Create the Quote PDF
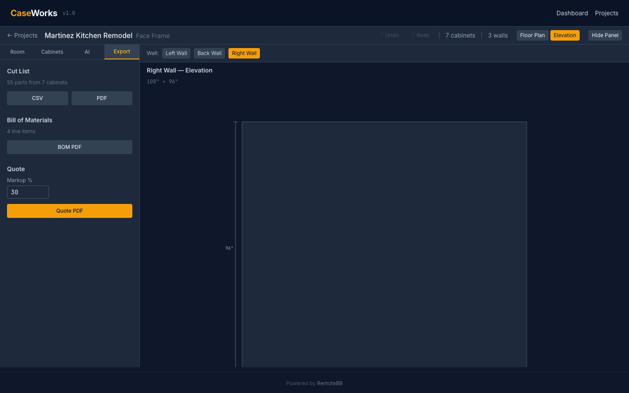 69,210
